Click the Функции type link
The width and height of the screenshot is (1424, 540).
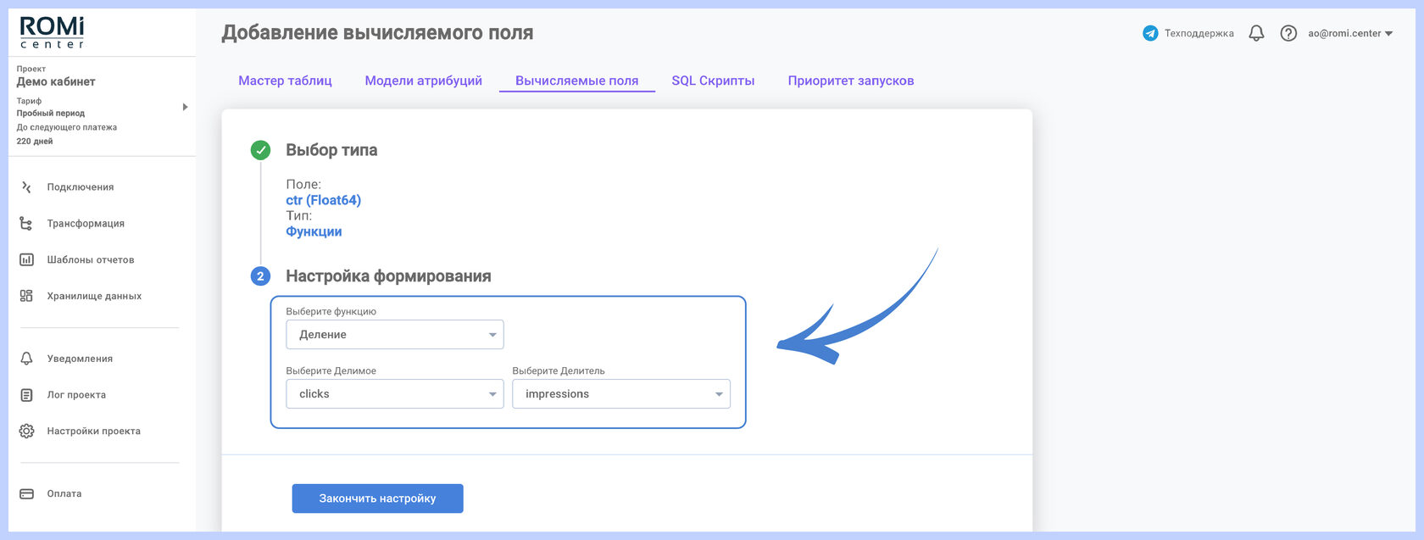pyautogui.click(x=314, y=231)
